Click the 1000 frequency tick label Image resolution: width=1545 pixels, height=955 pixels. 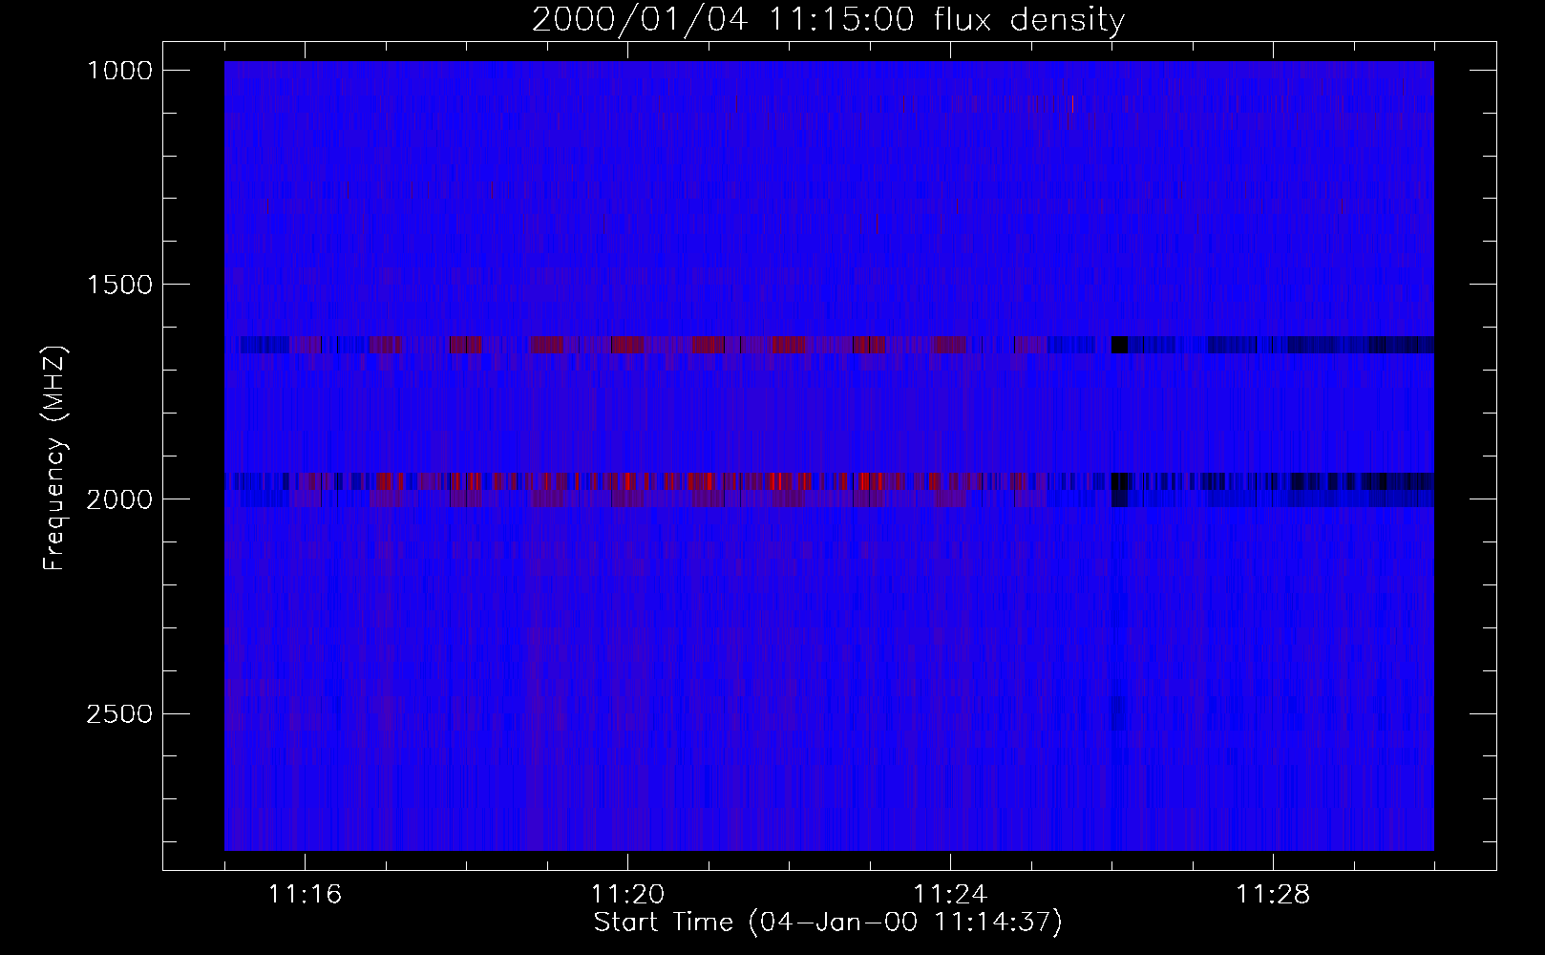[x=119, y=71]
